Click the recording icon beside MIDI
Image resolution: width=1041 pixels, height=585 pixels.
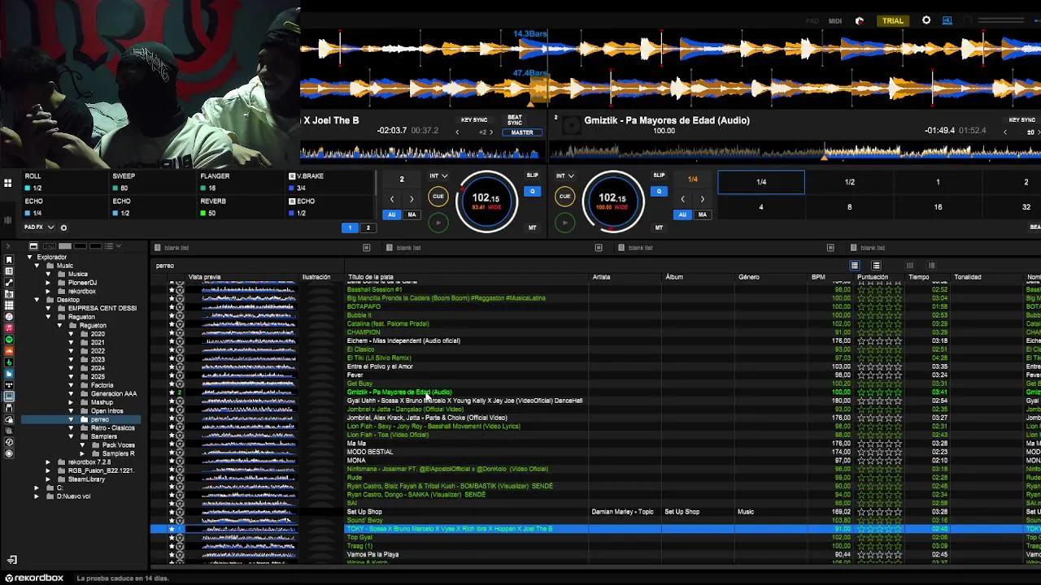(860, 21)
